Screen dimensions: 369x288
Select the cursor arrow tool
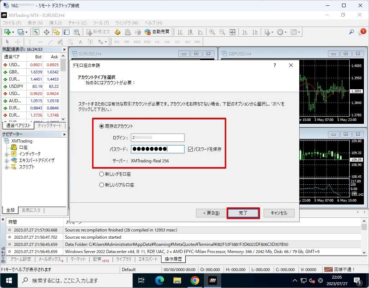[7, 42]
